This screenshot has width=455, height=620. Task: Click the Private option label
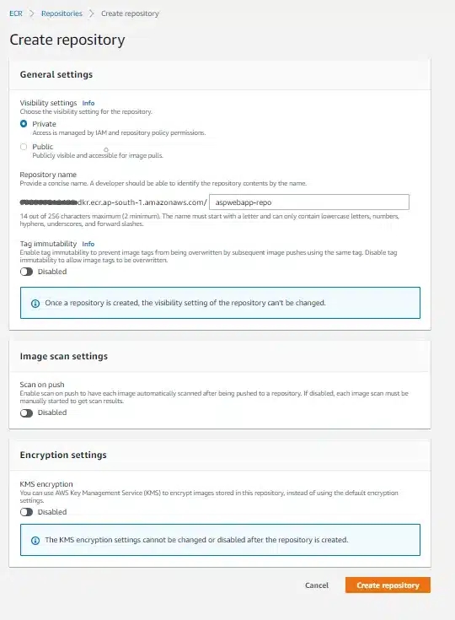(44, 124)
